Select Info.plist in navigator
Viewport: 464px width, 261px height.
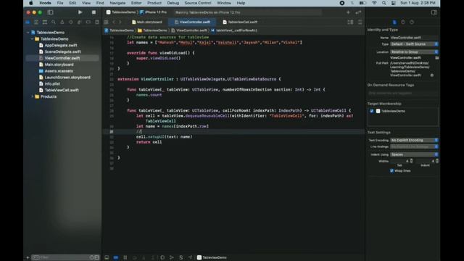pyautogui.click(x=52, y=84)
